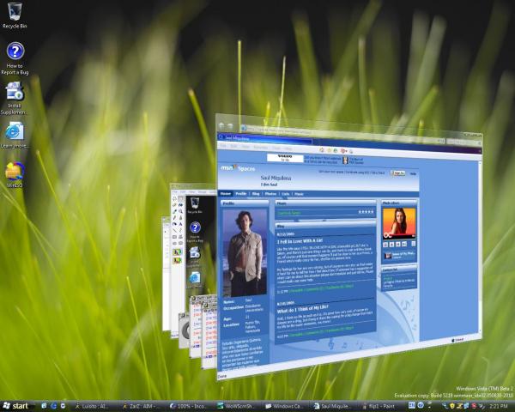Select the bottom desktop icon below Learn more
Screen dimensions: 515x412
click(x=15, y=175)
